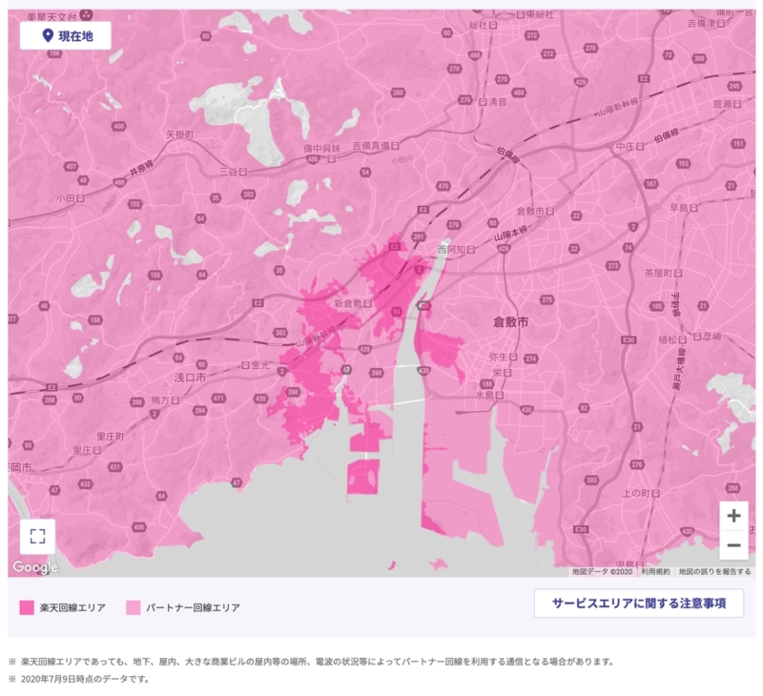Click the 楽天回線エリア legend color swatch
Image resolution: width=763 pixels, height=696 pixels.
pos(27,607)
